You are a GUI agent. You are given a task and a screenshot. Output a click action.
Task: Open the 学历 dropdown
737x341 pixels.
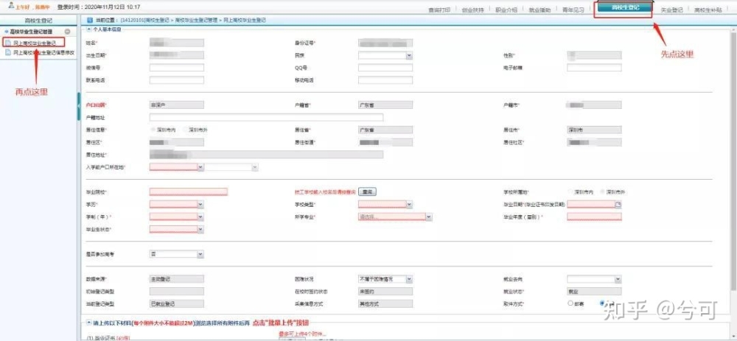(x=200, y=204)
